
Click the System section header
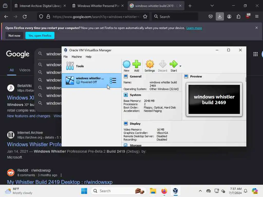pyautogui.click(x=135, y=95)
